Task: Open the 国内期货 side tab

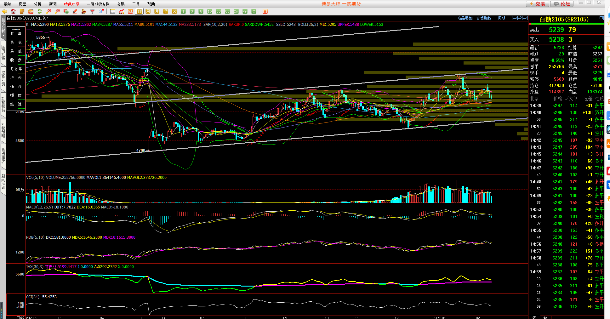Action: [3, 53]
